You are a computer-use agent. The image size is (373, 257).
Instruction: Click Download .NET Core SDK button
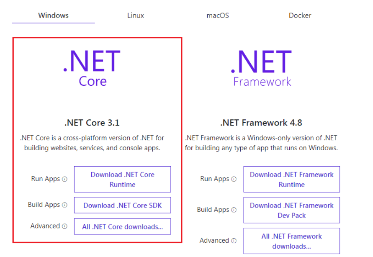[123, 205]
